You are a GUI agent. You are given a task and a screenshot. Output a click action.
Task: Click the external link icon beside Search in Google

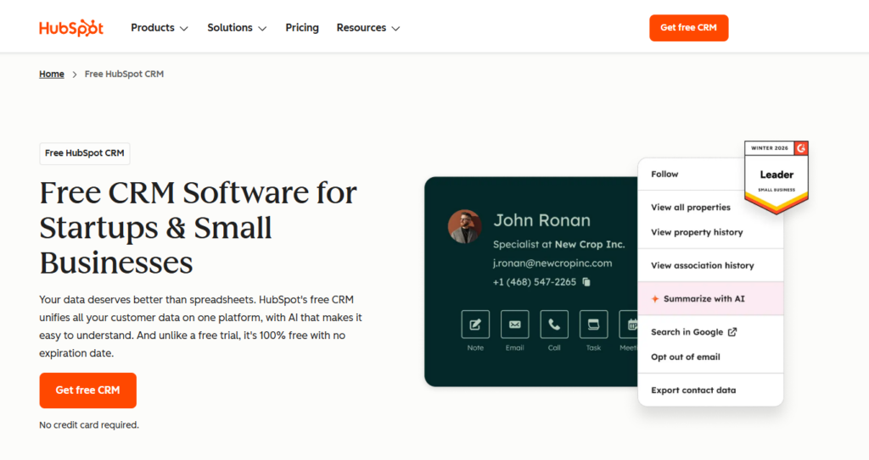732,332
